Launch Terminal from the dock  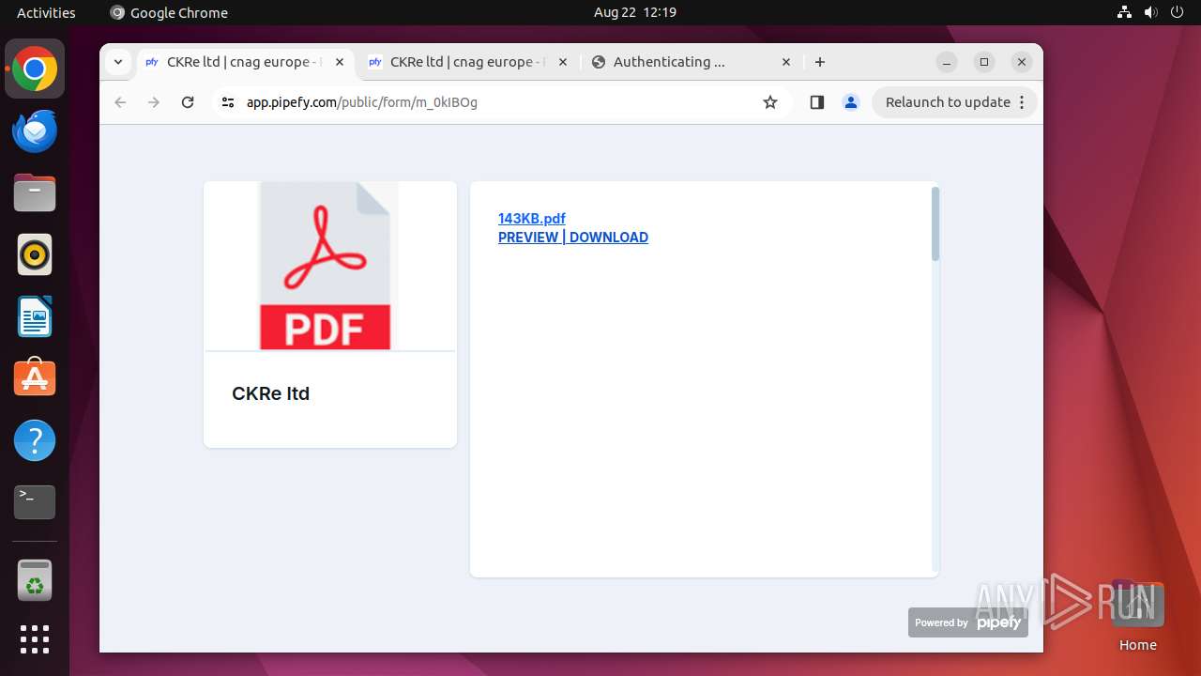pos(35,502)
